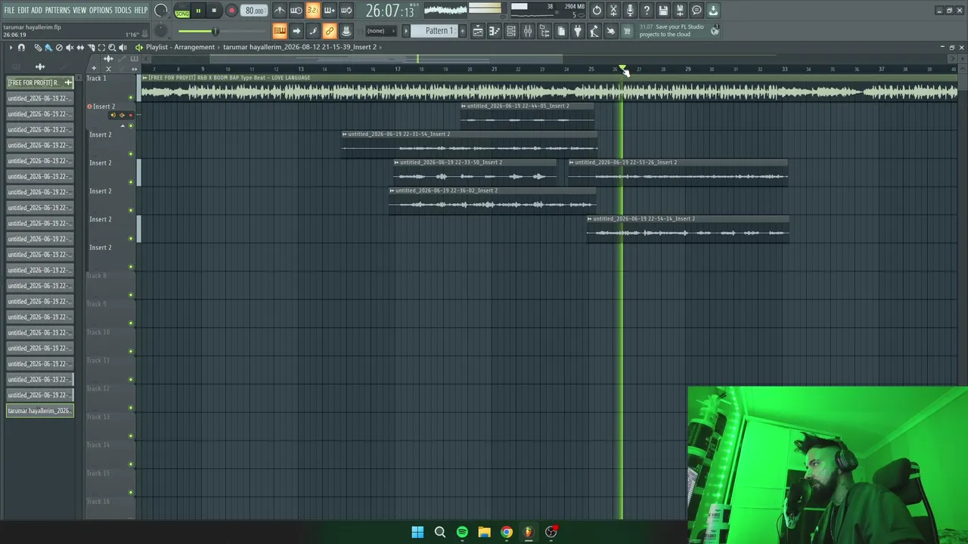This screenshot has height=544, width=968.
Task: Mute Track 12 with its green switch
Action: 131,408
